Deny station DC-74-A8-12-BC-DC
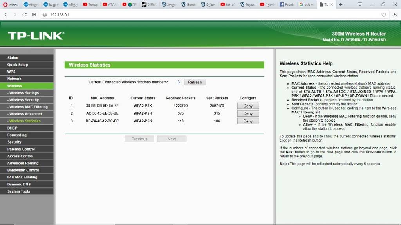The width and height of the screenshot is (401, 225). (248, 121)
